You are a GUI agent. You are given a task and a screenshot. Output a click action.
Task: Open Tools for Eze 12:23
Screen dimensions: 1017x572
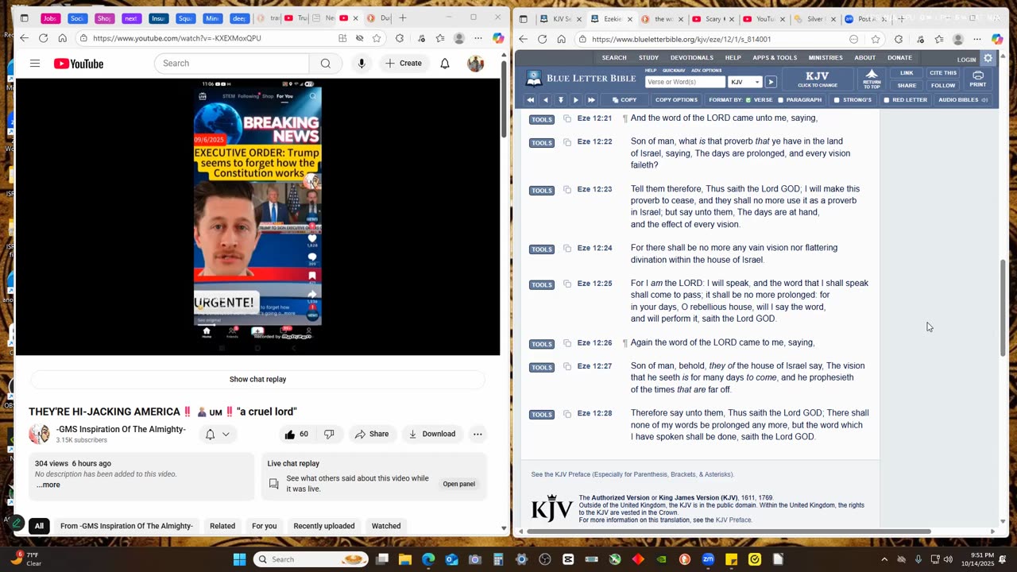point(542,190)
